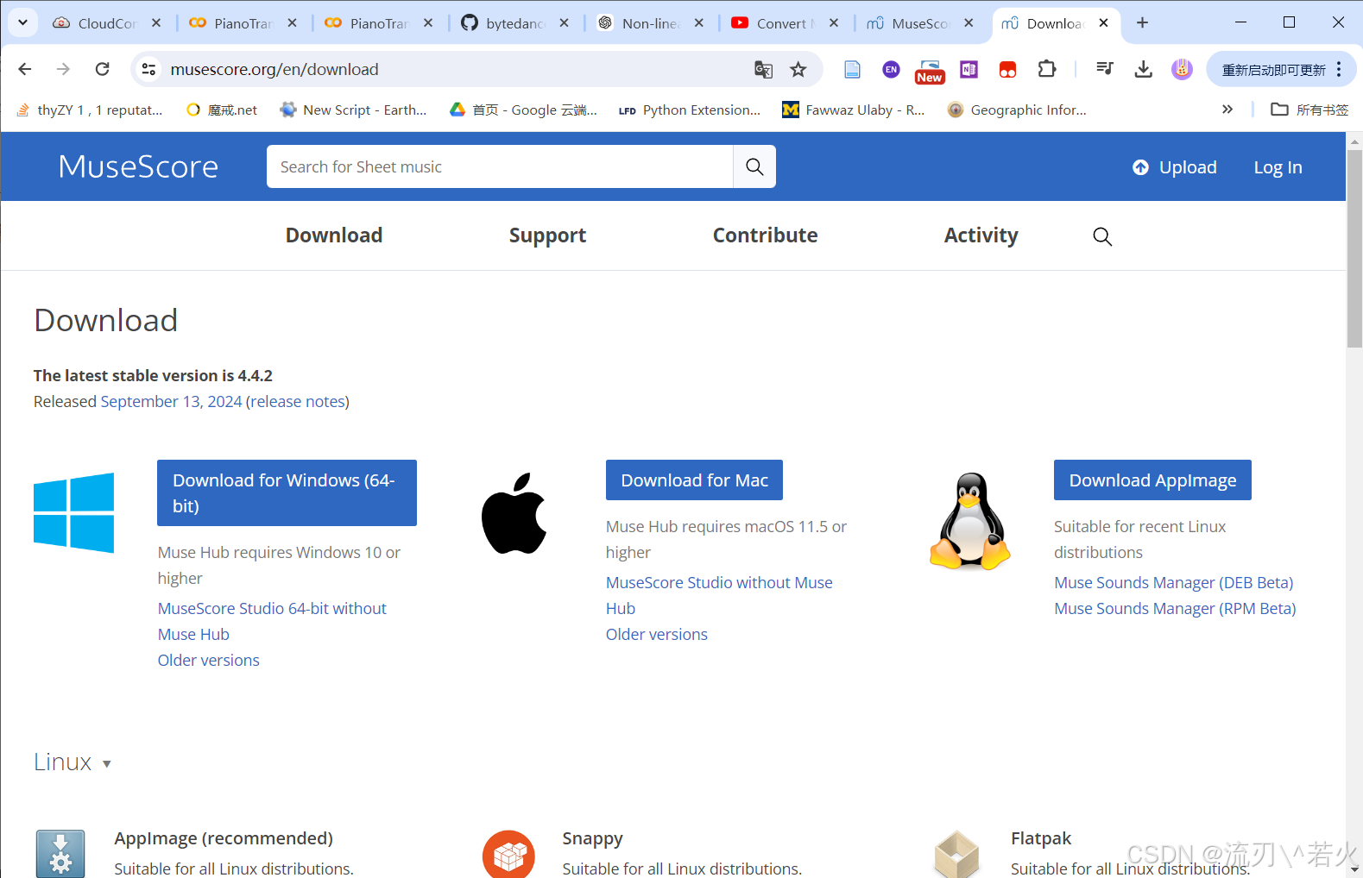
Task: Go back to the previous page
Action: click(x=25, y=69)
